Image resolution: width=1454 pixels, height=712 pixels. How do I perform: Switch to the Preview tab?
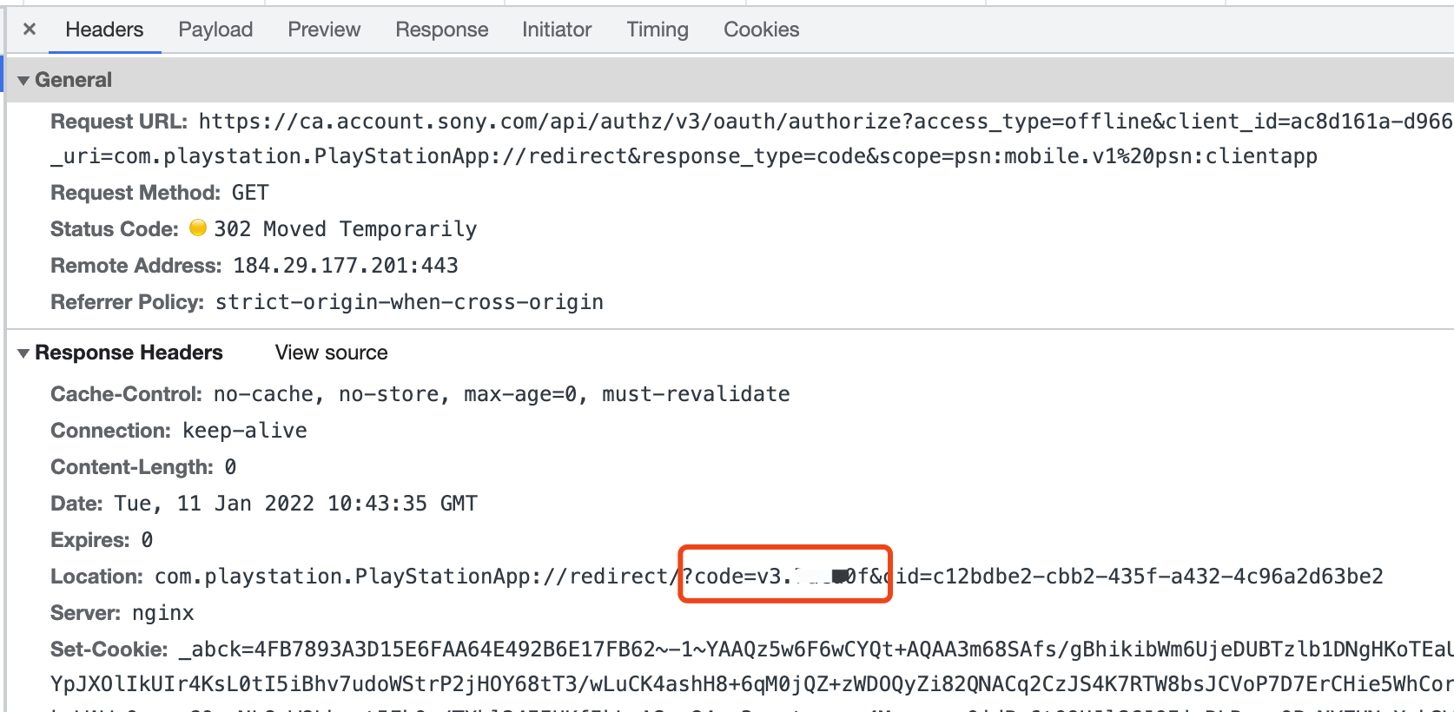pyautogui.click(x=324, y=30)
